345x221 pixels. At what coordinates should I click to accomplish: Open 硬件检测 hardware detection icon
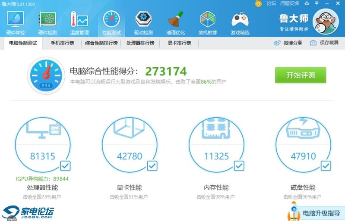47,19
